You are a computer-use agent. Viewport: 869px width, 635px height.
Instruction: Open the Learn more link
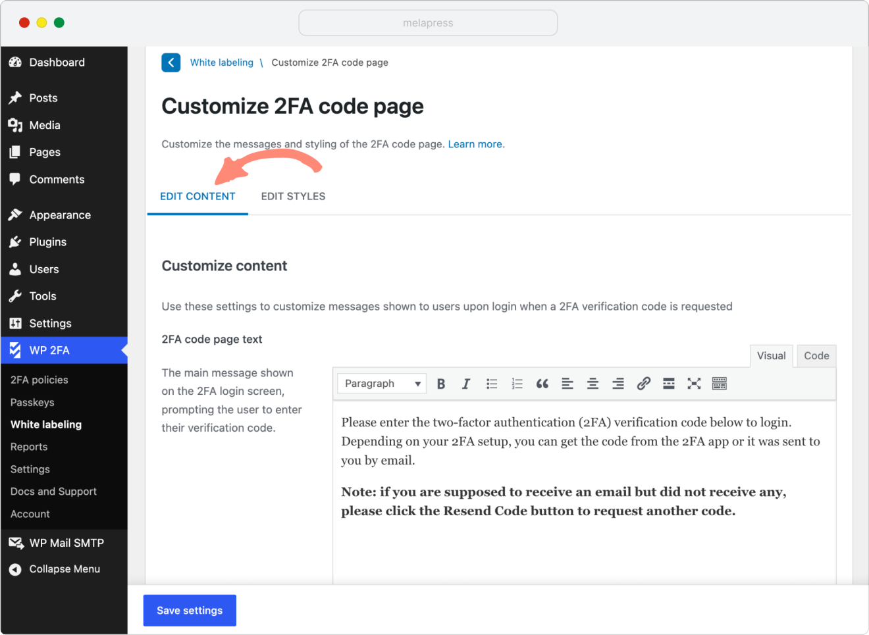pyautogui.click(x=475, y=144)
